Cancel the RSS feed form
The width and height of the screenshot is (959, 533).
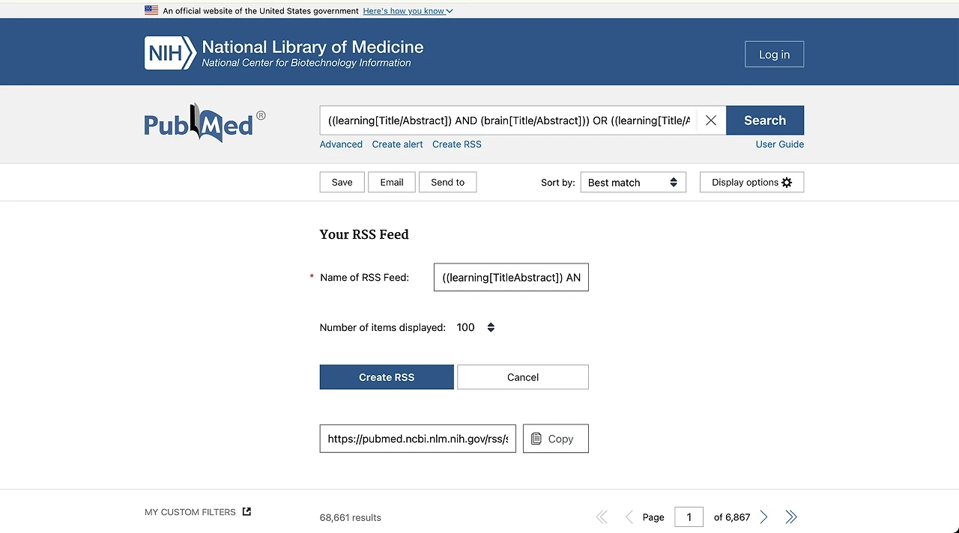(523, 377)
